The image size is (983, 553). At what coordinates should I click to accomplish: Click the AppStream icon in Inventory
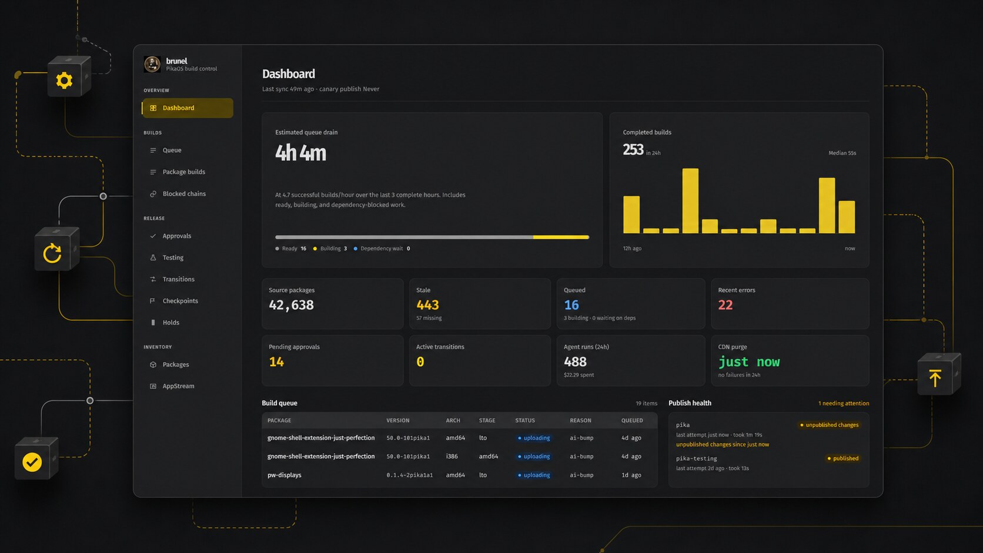[x=153, y=387]
